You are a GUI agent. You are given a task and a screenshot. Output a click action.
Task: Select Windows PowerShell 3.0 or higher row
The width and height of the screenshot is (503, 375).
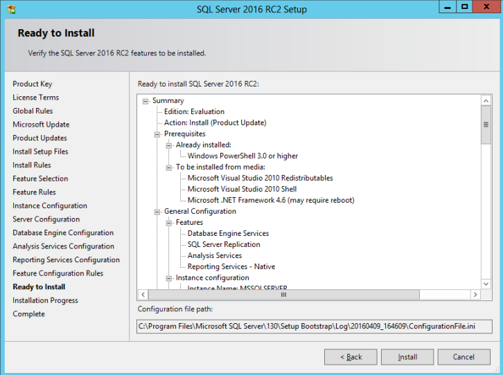tap(242, 156)
